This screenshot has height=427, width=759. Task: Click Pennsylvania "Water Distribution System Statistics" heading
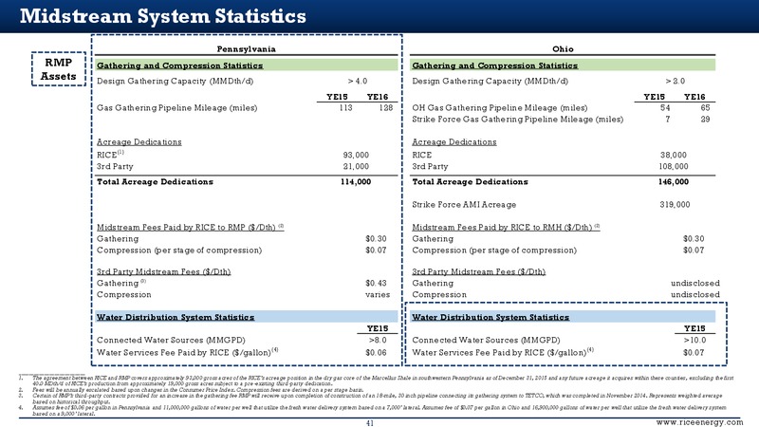pyautogui.click(x=176, y=317)
